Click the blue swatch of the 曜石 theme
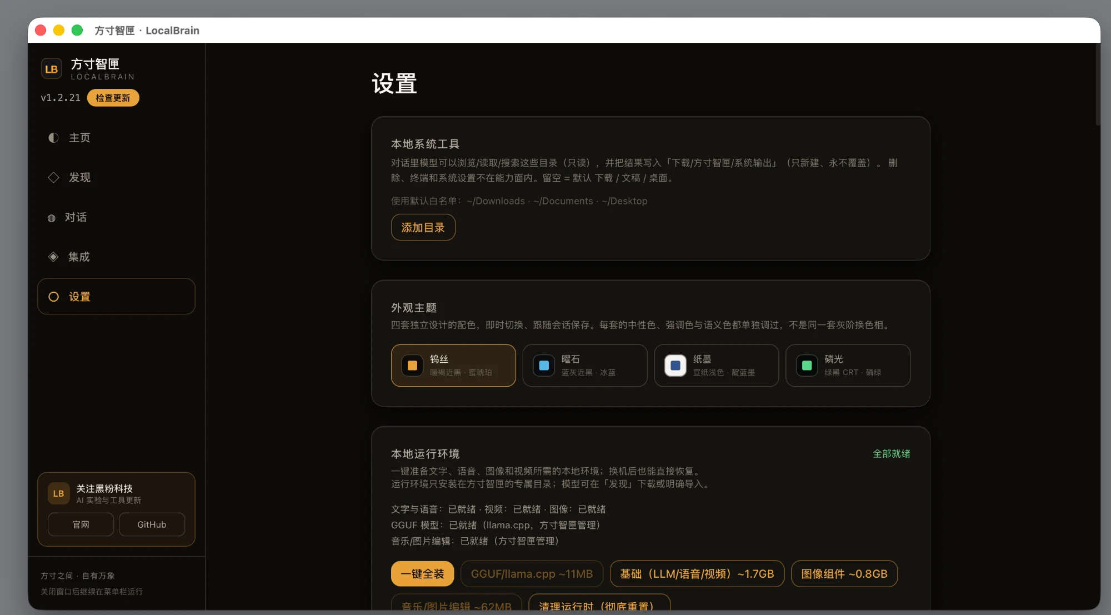This screenshot has width=1111, height=615. tap(544, 366)
